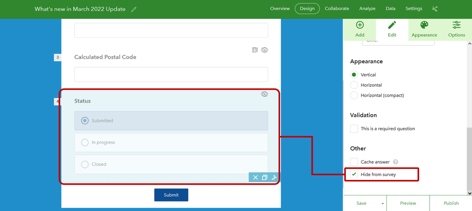Click the Calculated Postal Code input field
The width and height of the screenshot is (472, 211).
point(172,74)
